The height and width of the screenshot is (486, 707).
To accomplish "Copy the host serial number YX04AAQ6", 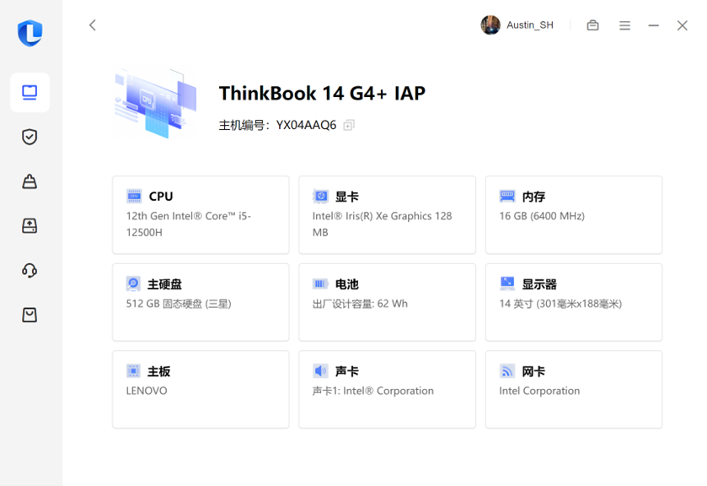I will click(x=349, y=125).
